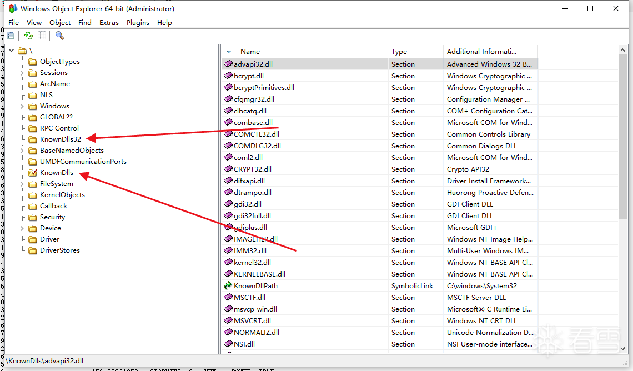Click the cfgmgr32.dll section icon
This screenshot has width=633, height=371.
coord(228,99)
